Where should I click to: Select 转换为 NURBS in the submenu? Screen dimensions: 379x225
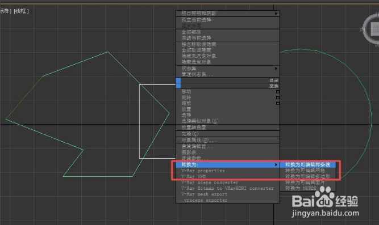click(308, 188)
